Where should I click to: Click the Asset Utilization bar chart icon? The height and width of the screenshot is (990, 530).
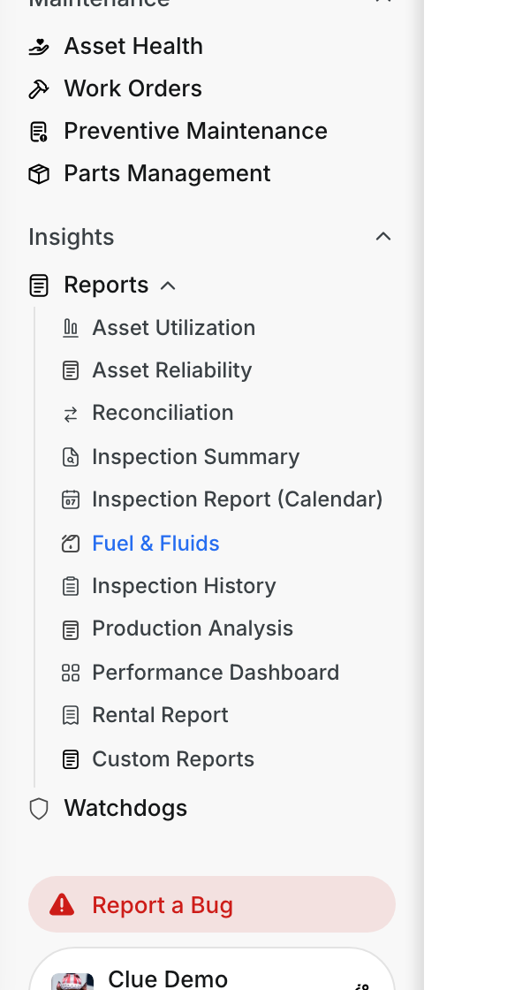[71, 328]
